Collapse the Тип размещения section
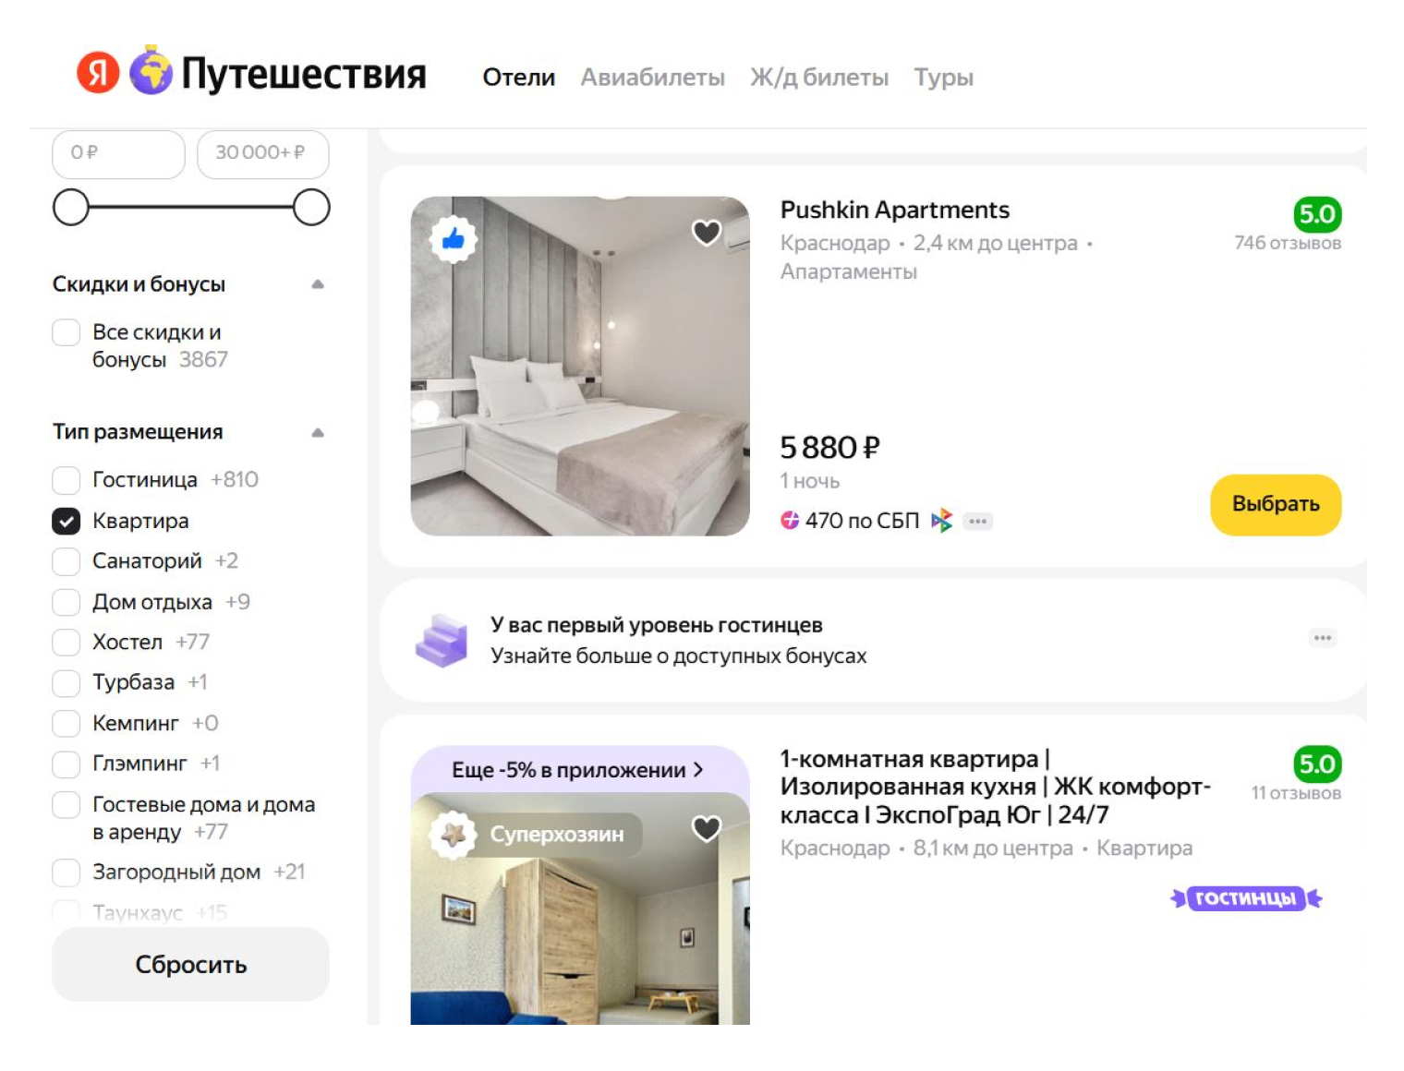The height and width of the screenshot is (1071, 1404). (x=319, y=430)
